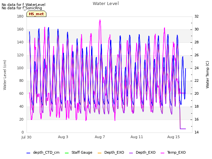Click the flat purple Depth_EXO segment after Aug 15
This screenshot has height=159, width=212.
[x=183, y=129]
